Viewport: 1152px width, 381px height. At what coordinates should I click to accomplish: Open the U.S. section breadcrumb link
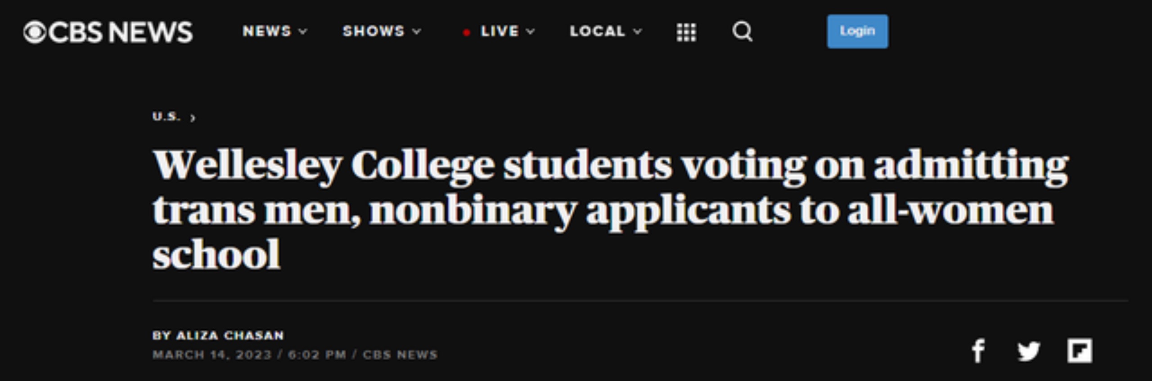point(166,116)
